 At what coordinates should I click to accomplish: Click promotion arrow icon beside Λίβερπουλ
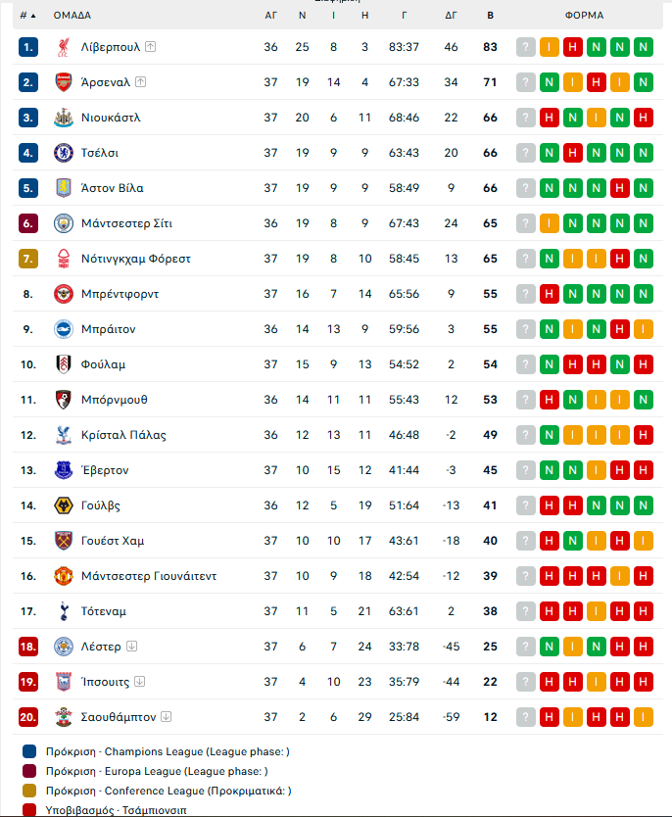pyautogui.click(x=150, y=47)
